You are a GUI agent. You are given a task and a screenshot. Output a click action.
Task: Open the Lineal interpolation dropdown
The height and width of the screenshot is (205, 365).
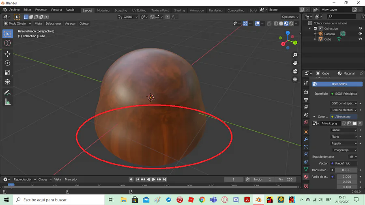click(344, 130)
